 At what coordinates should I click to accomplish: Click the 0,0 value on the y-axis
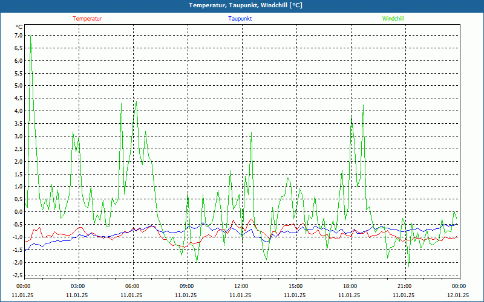coord(18,212)
